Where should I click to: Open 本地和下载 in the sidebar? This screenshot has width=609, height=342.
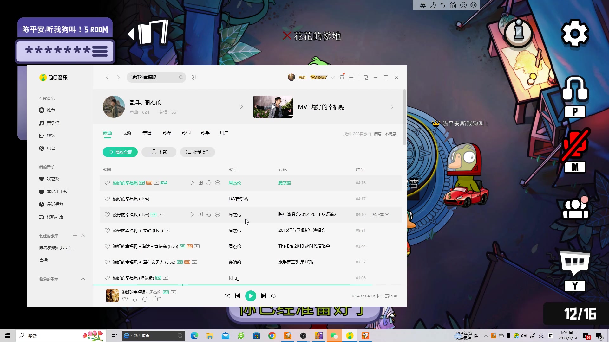(53, 192)
